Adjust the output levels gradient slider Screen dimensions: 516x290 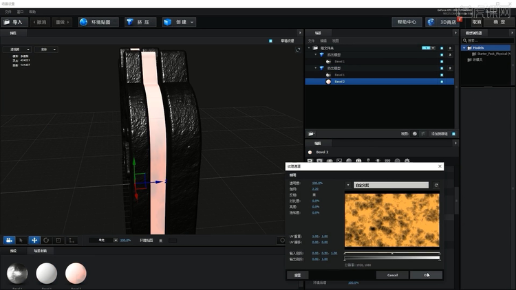(392, 258)
